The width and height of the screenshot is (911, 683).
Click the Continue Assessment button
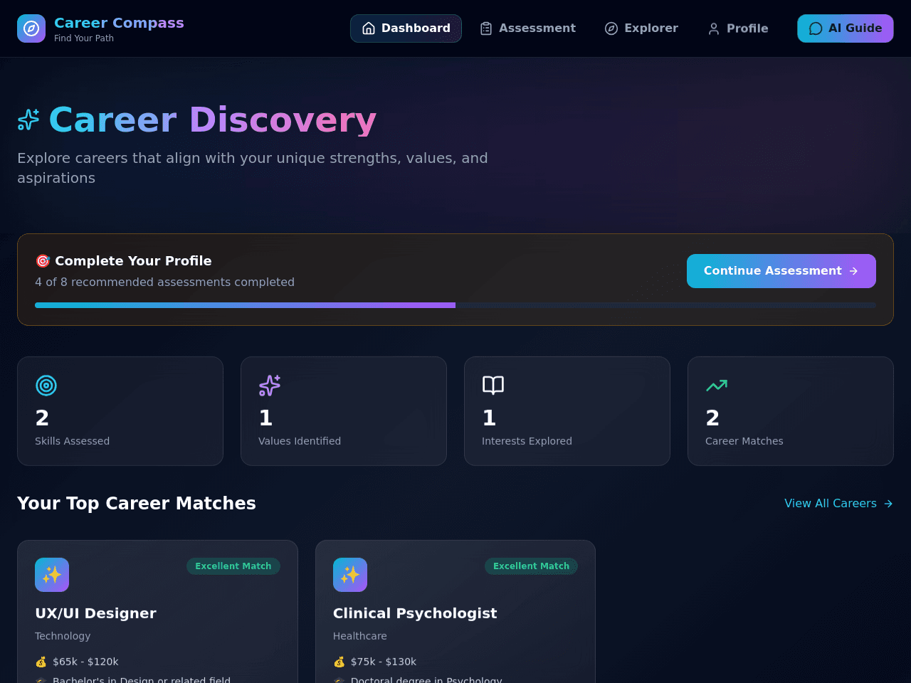[x=781, y=271]
